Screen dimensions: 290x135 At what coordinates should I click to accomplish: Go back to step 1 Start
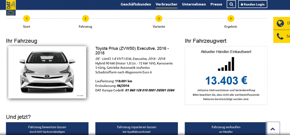[27, 19]
